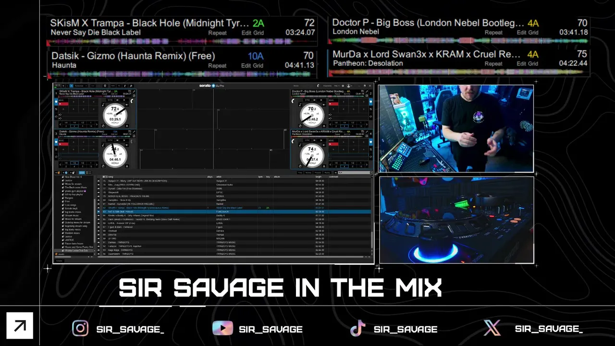Click Edit Grid under SKisM X Trampa overlay
This screenshot has height=346, width=615.
252,33
